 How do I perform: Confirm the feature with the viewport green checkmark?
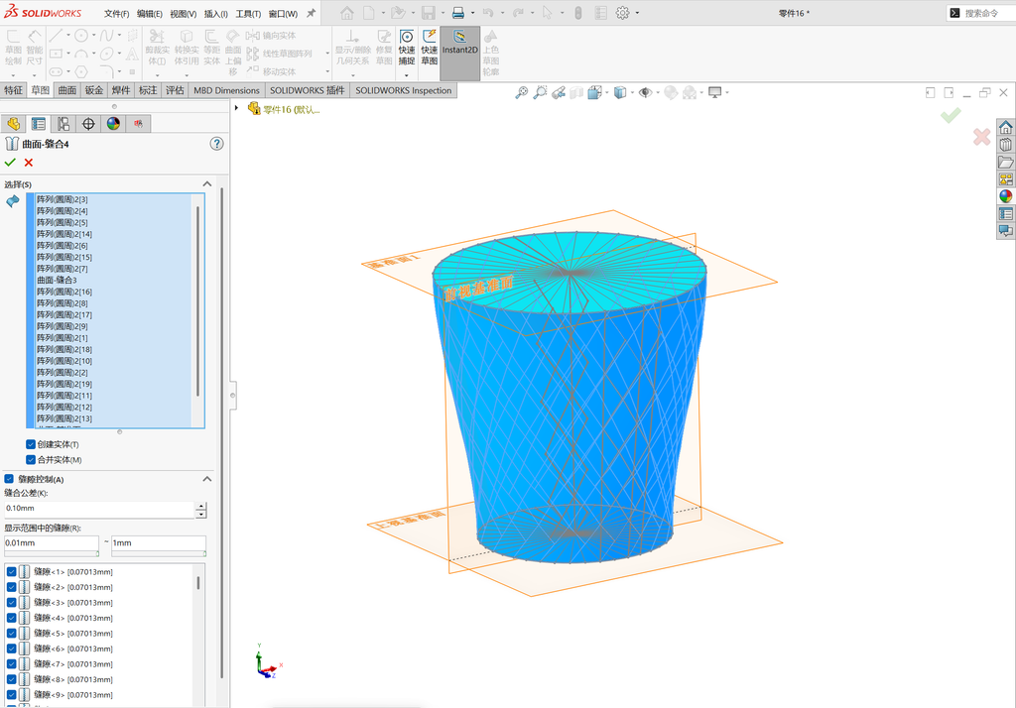coord(951,116)
